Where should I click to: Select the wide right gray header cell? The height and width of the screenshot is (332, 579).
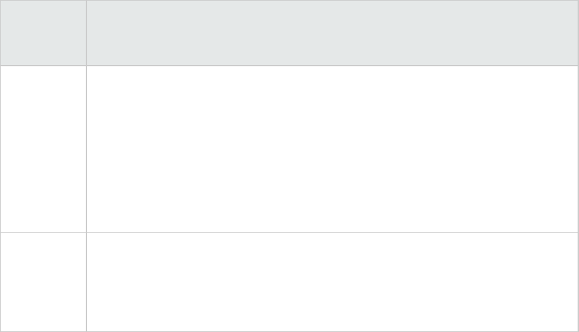(x=332, y=33)
